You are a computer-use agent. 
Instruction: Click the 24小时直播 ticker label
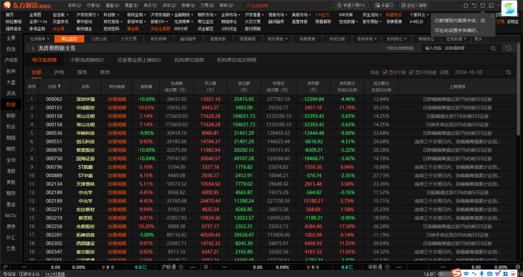pyautogui.click(x=56, y=274)
